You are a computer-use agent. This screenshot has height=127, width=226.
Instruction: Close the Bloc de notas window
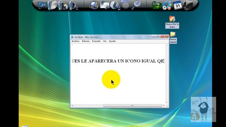click(165, 36)
